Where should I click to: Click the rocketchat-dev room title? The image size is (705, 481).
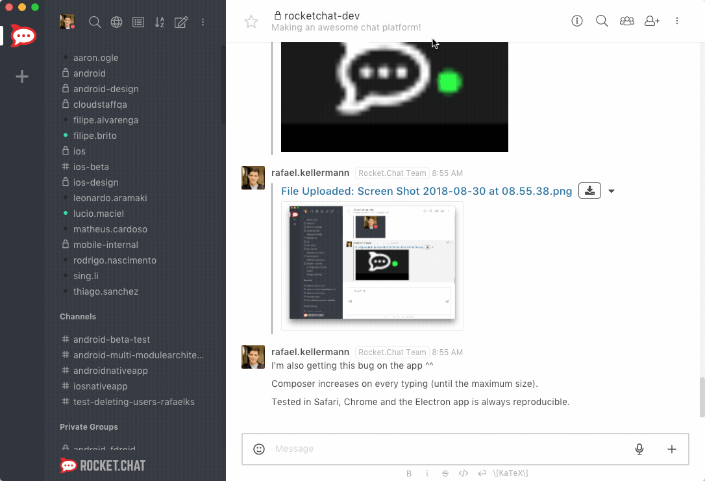322,16
